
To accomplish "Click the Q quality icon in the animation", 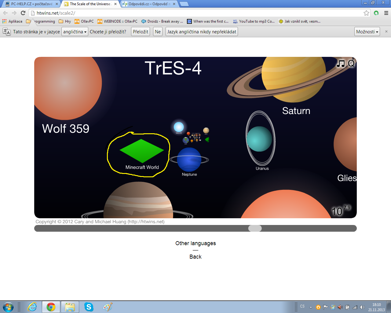I will 351,64.
